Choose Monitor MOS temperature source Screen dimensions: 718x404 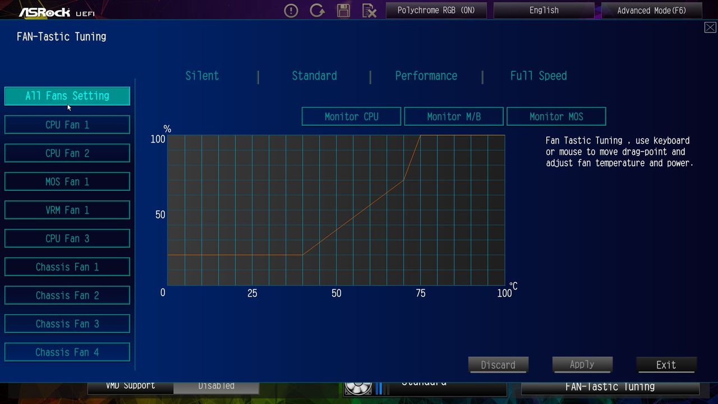click(x=556, y=117)
